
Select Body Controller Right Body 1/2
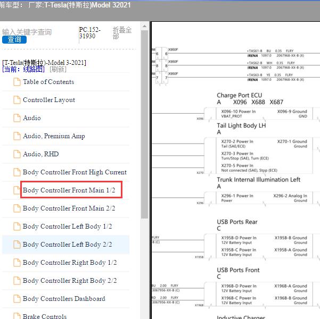[70, 263]
